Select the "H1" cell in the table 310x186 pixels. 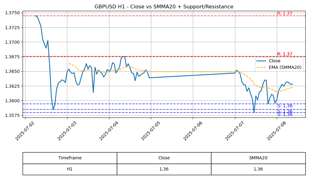70,169
